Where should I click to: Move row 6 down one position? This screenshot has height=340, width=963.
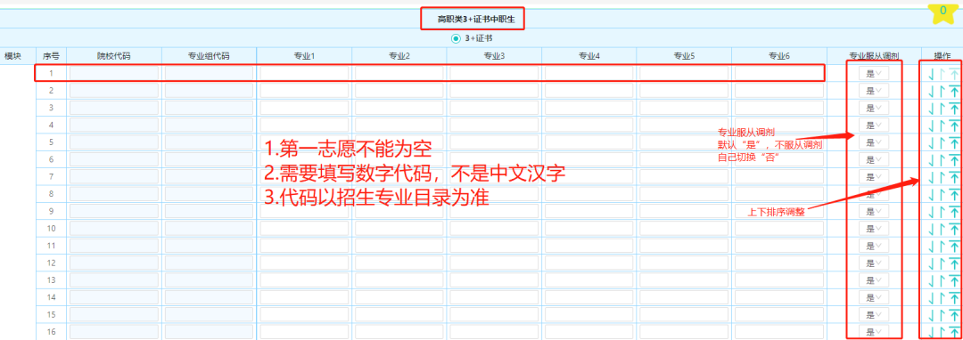coord(931,160)
